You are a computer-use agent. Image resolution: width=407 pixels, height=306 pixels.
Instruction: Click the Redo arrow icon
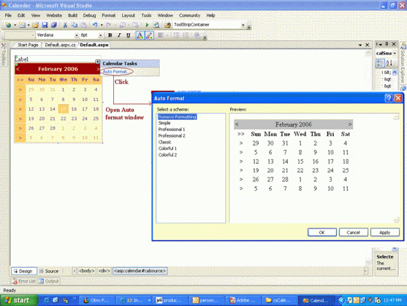click(109, 25)
